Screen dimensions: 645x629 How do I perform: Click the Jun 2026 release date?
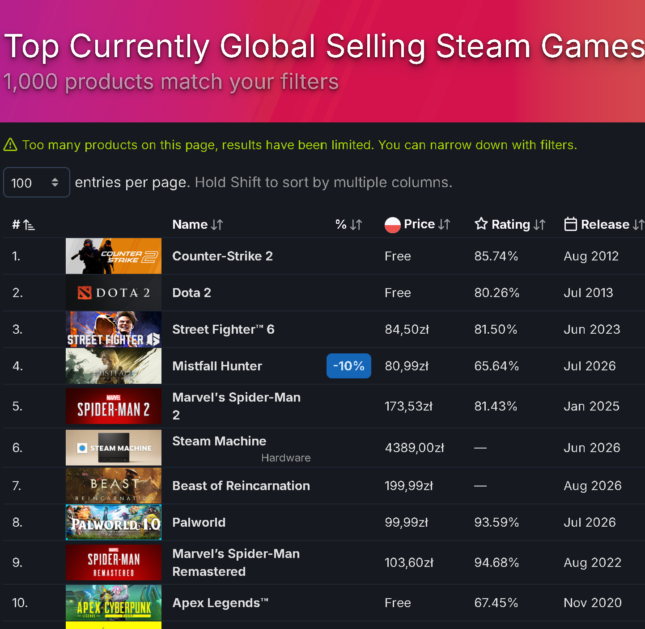pyautogui.click(x=592, y=448)
